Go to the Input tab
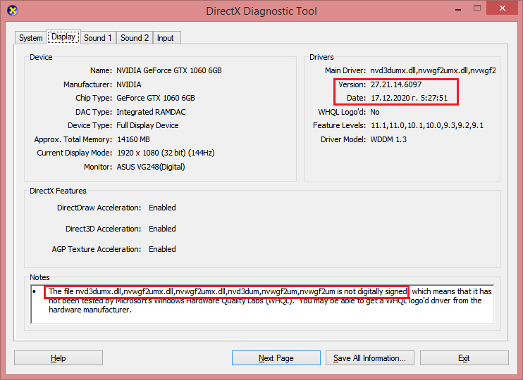The height and width of the screenshot is (380, 523). pos(166,37)
